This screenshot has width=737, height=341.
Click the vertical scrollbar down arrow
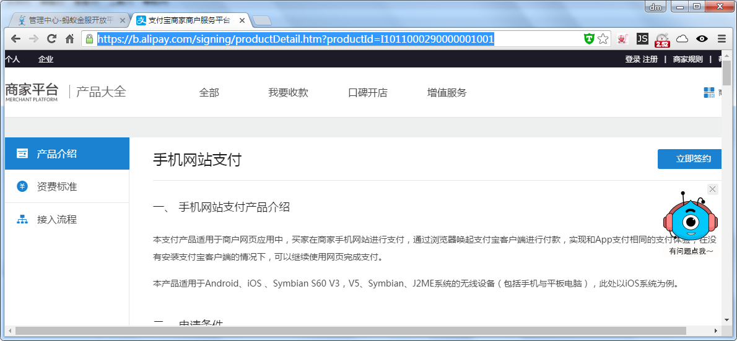click(x=726, y=321)
